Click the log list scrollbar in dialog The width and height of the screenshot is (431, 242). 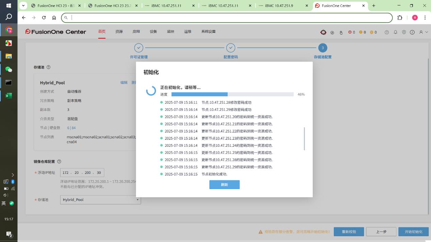tap(305, 139)
